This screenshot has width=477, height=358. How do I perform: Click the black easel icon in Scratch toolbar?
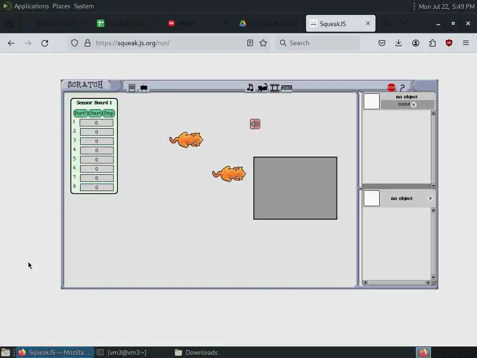(143, 88)
